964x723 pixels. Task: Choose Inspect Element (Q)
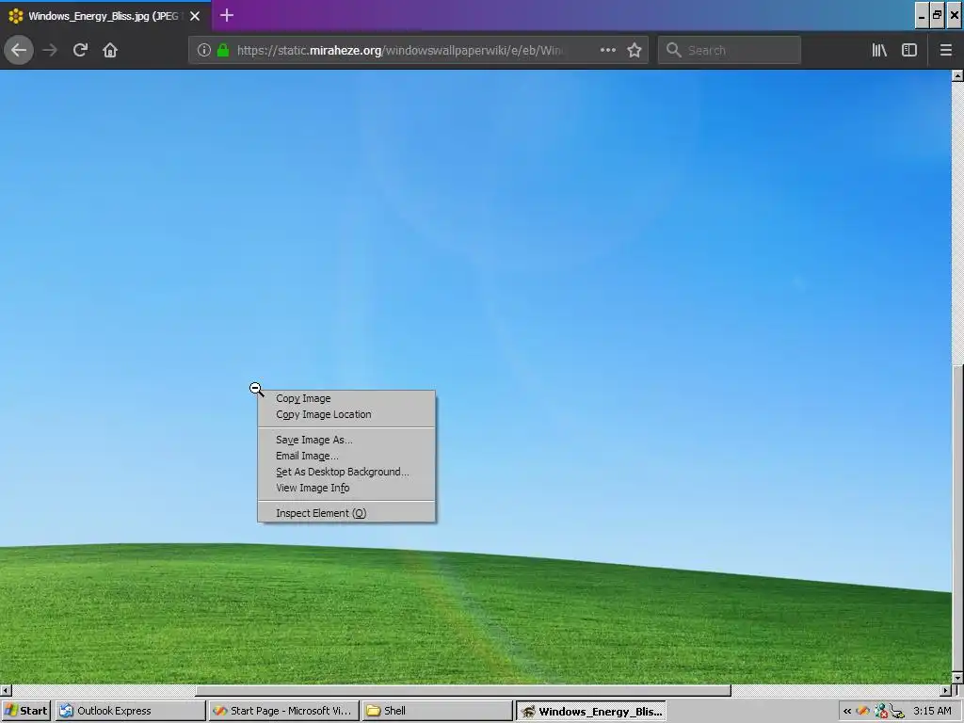click(x=346, y=513)
